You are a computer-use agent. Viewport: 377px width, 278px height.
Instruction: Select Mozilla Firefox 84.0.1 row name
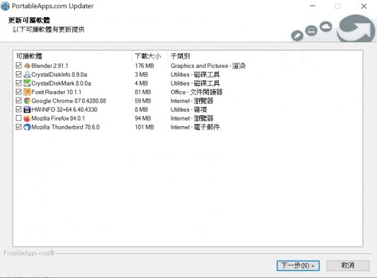(x=58, y=118)
